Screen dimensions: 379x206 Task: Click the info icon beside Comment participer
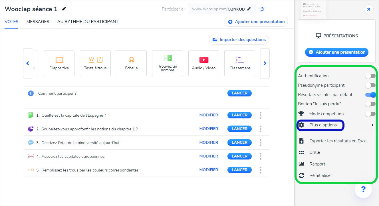pos(31,93)
